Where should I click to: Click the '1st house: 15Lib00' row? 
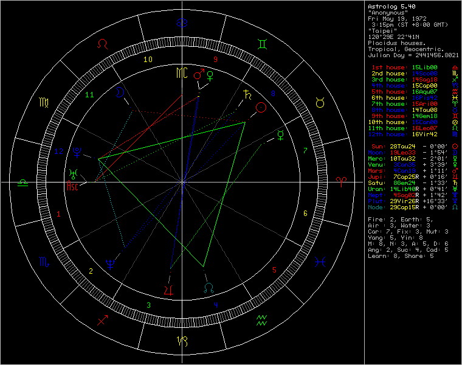(415, 68)
